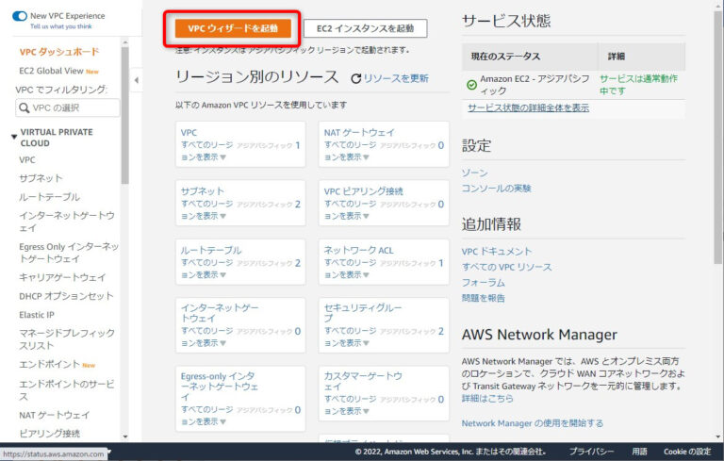Open サービス状態の詳細全体を表示 link

528,108
